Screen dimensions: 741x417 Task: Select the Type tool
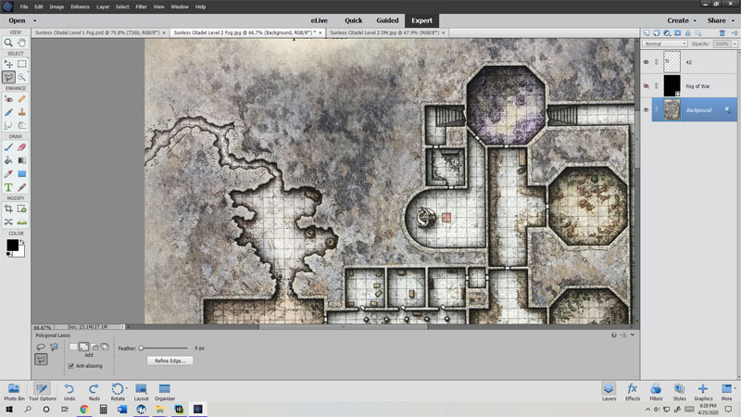click(x=8, y=187)
